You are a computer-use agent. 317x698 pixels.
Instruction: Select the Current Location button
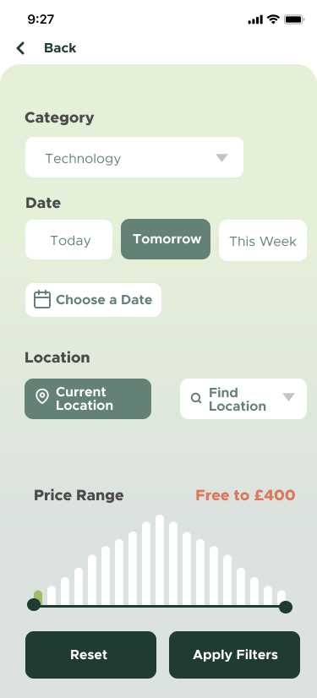tap(88, 399)
